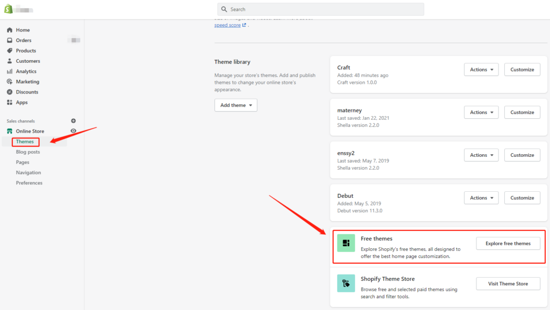Click Explore free themes button
The height and width of the screenshot is (310, 550).
click(508, 243)
